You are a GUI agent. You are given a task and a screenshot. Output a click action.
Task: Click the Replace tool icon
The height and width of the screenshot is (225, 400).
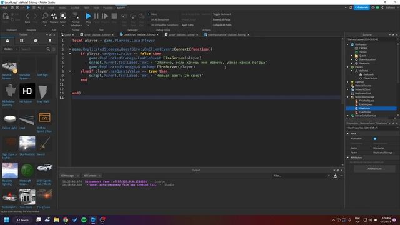pos(54,16)
